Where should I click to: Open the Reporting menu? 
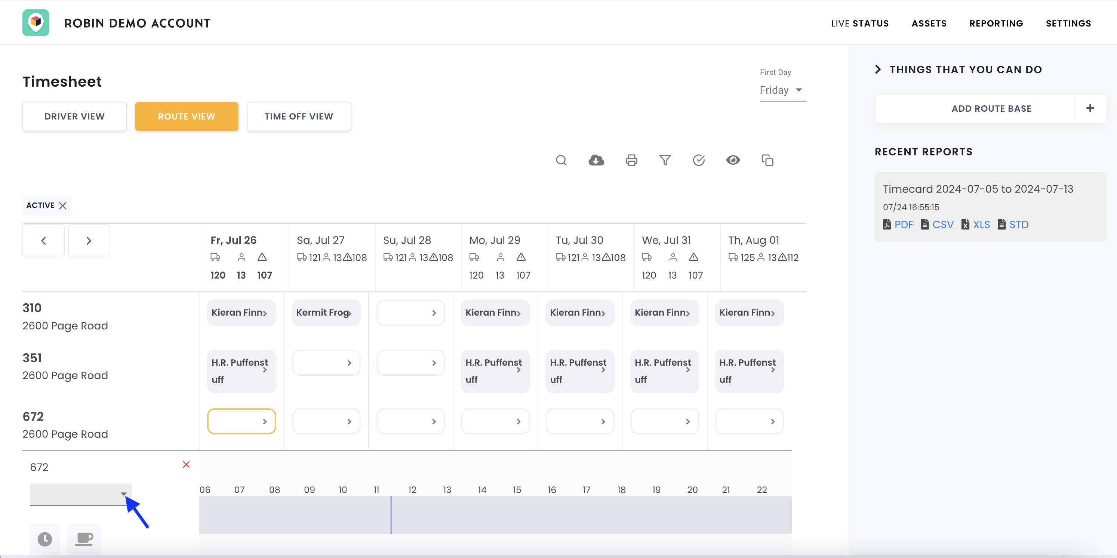(996, 24)
